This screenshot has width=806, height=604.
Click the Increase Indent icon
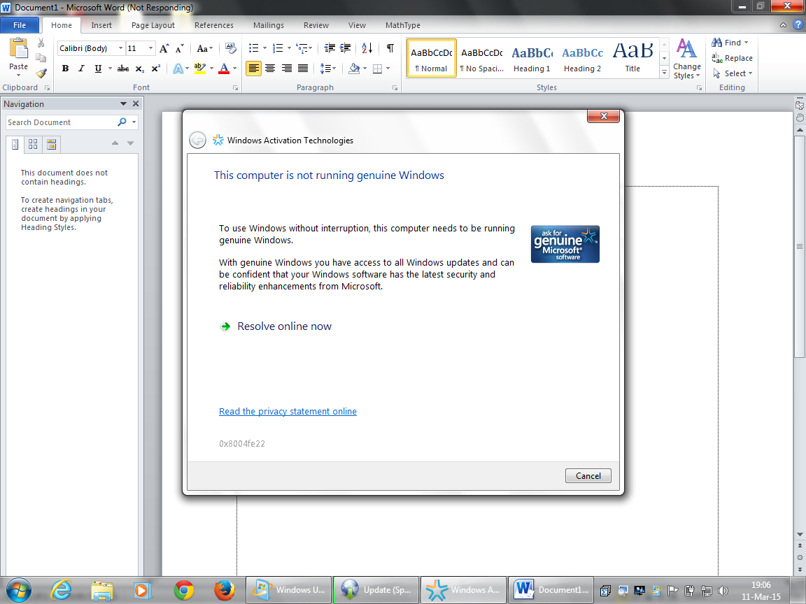[x=346, y=48]
